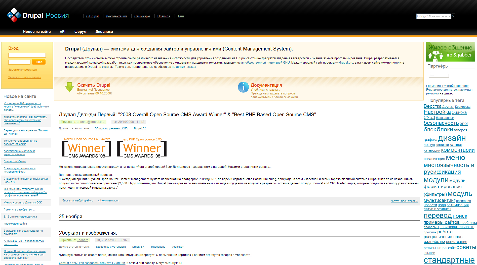
Task: Open sidebar link Установила 6.6 друпал
Action: pos(26,107)
